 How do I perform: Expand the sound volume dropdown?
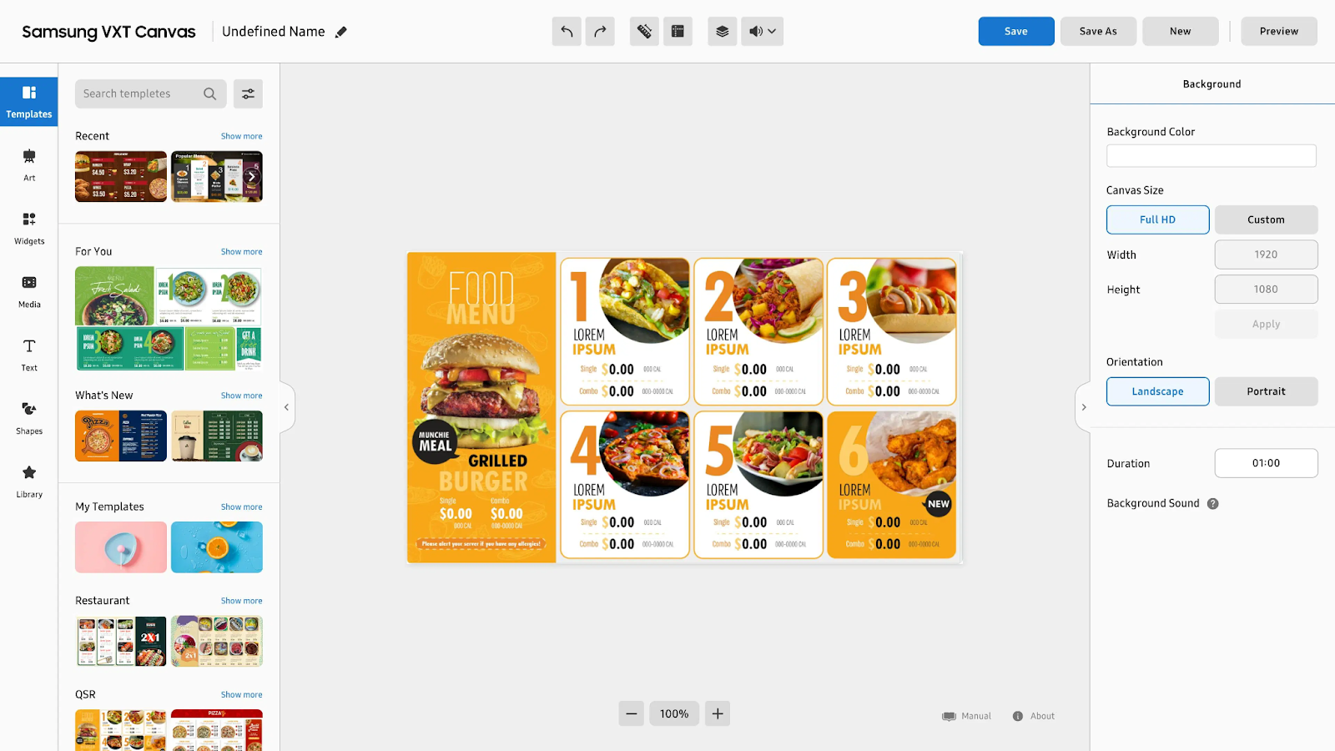tap(762, 32)
